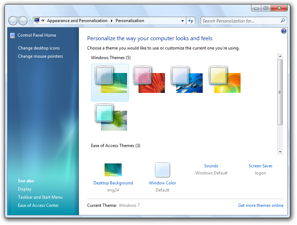Open the recent pages dropdown arrow
The height and width of the screenshot is (225, 297).
(30, 21)
